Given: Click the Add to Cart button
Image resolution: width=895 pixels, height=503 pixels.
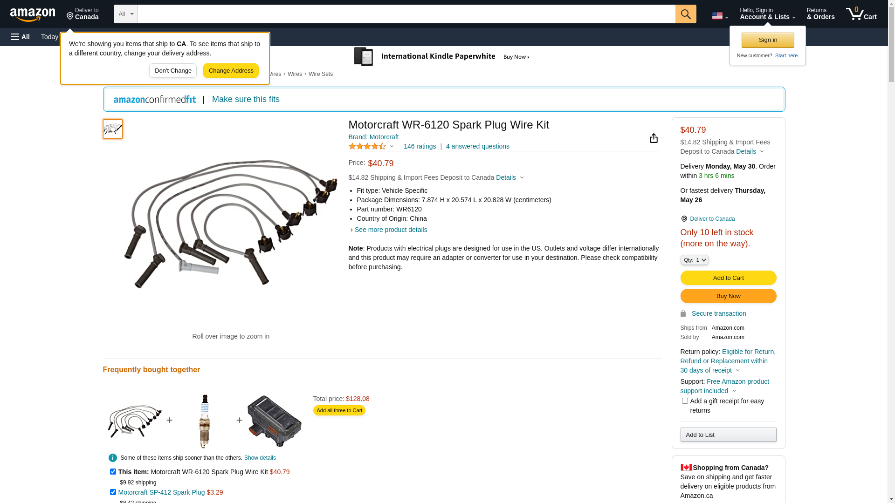Looking at the screenshot, I should pyautogui.click(x=728, y=278).
